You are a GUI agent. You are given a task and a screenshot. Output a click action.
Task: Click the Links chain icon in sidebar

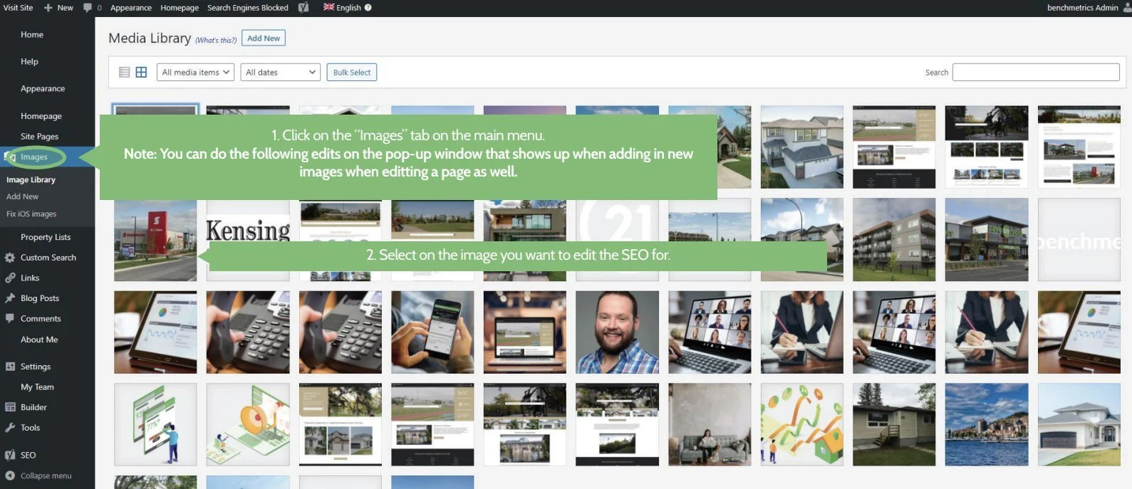tap(9, 278)
